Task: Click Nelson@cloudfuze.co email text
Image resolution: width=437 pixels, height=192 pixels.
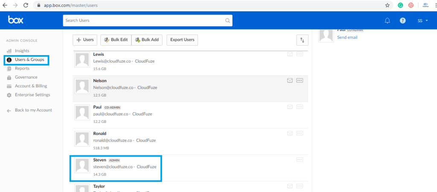Action: click(113, 87)
